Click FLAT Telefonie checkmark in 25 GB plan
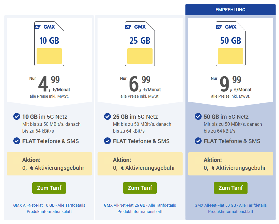Image resolution: width=279 pixels, height=224 pixels. click(x=107, y=141)
